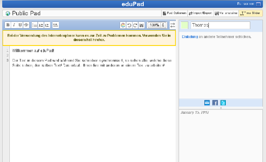Open the 100% zoom dropdown

[157, 25]
